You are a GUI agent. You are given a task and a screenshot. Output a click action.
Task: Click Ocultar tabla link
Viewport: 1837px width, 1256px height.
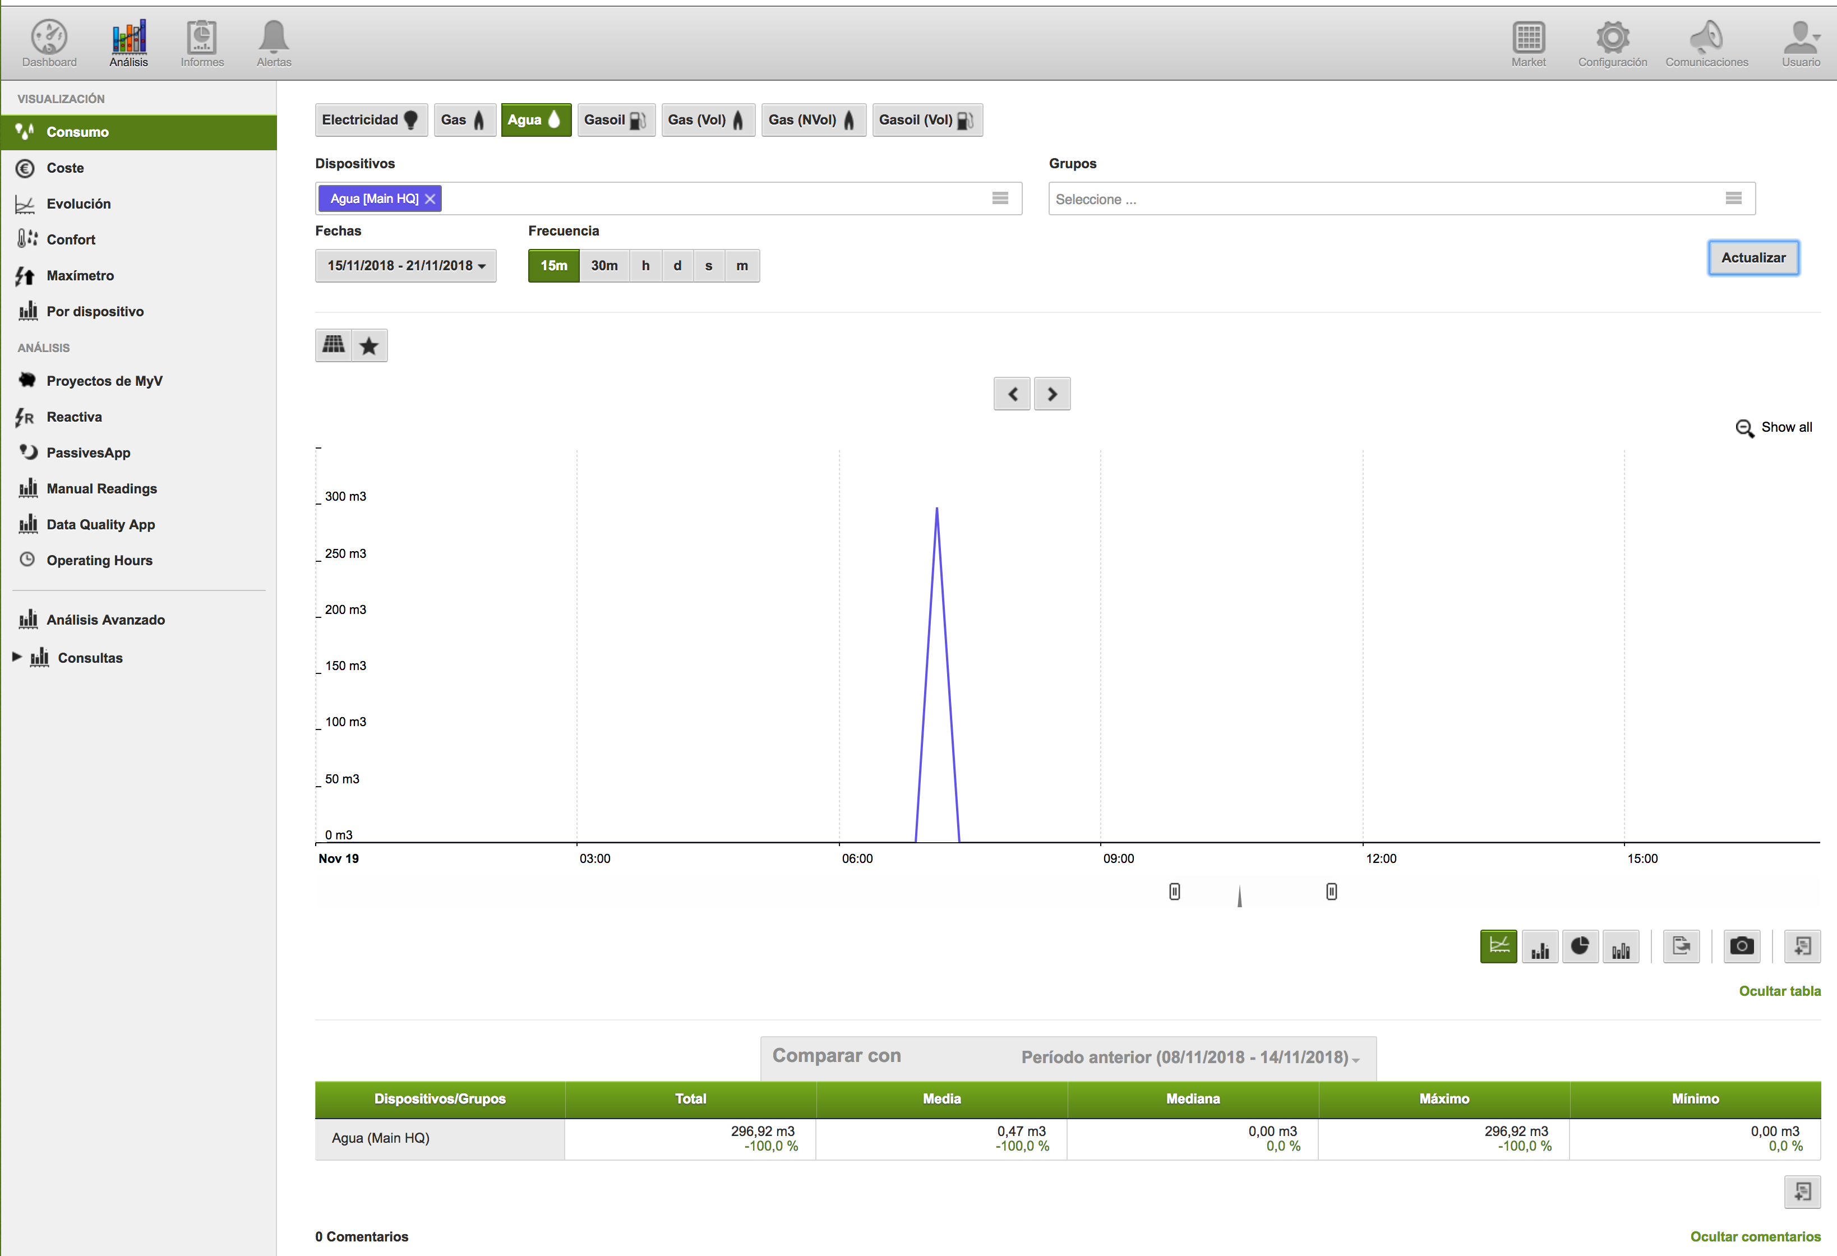1779,991
